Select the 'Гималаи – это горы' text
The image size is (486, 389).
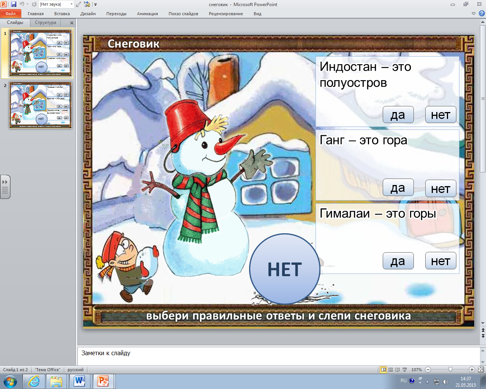[378, 213]
